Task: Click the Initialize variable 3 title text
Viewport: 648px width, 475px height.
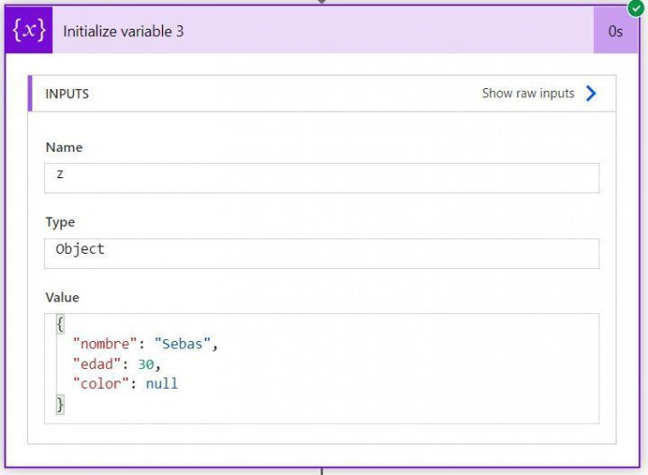Action: click(x=123, y=31)
